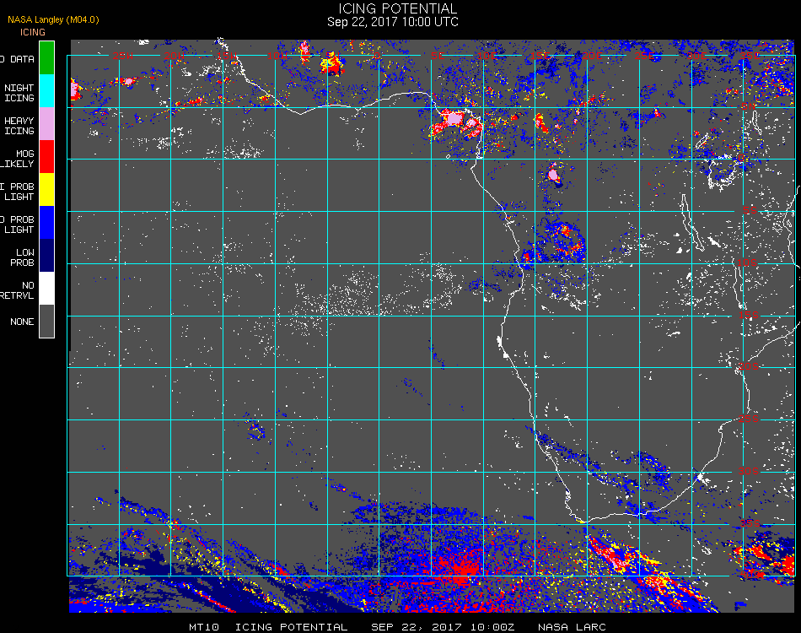Select the 15W longitude label
Image resolution: width=801 pixels, height=633 pixels.
coord(226,55)
